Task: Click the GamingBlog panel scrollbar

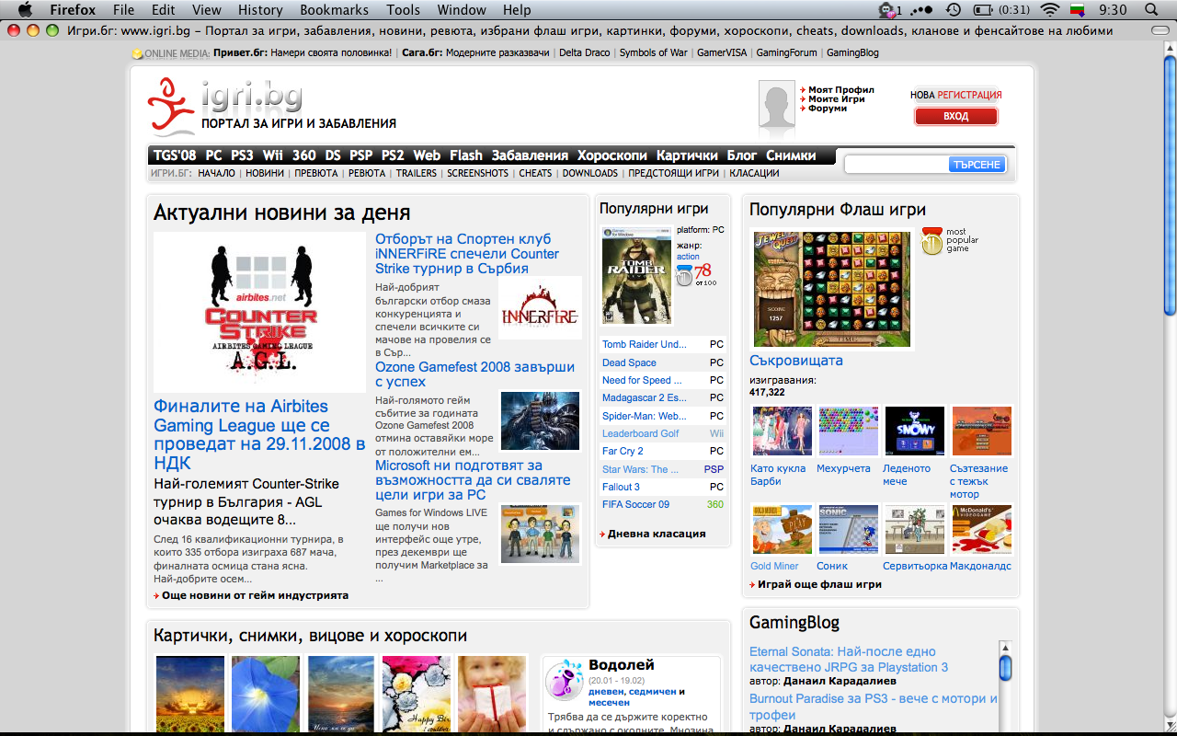Action: click(x=1005, y=685)
